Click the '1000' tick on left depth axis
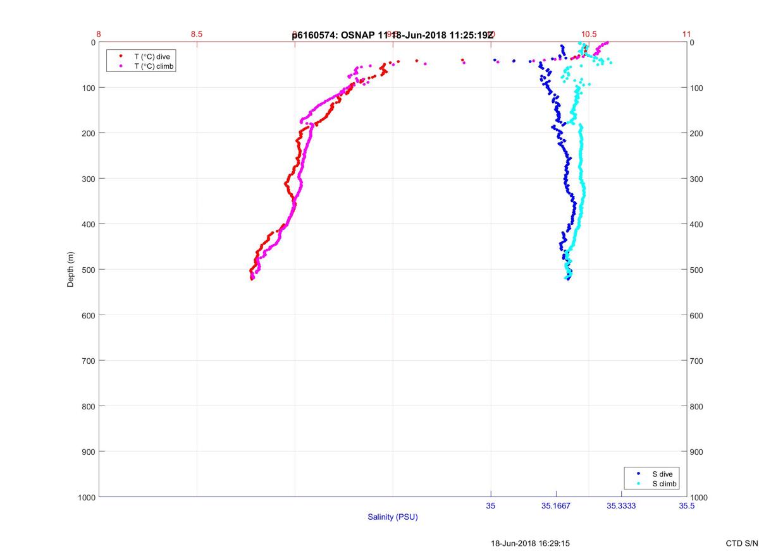The image size is (759, 559). [86, 498]
